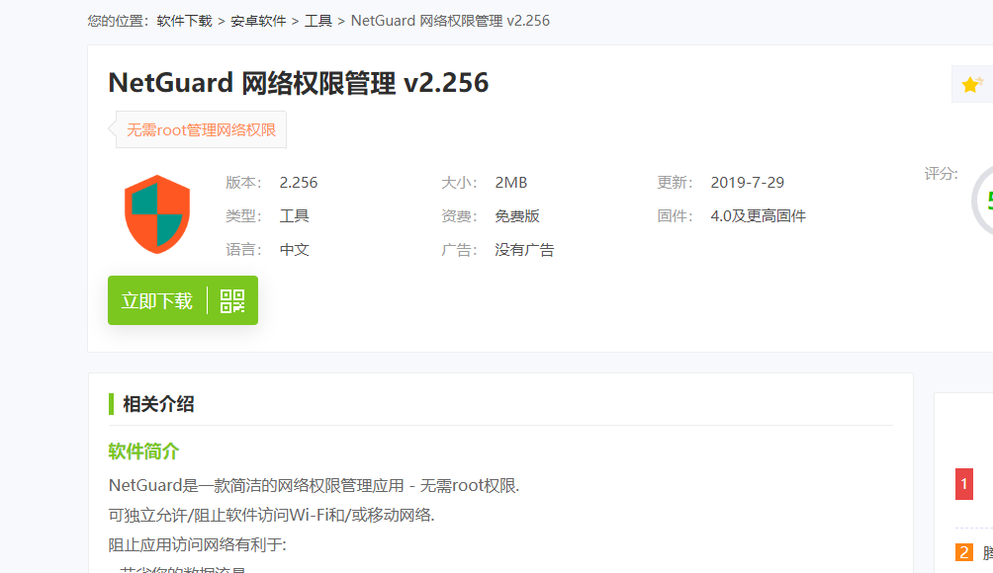993x573 pixels.
Task: Click the line 可独立允许/阻止软件访问Wi-Fi和/或移动网络
Action: tap(271, 515)
